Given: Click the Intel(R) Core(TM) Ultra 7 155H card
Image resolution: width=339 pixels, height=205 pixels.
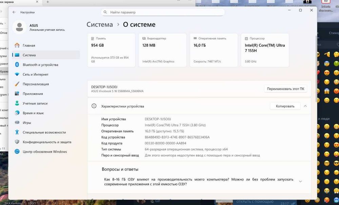Looking at the screenshot, I should (x=265, y=50).
